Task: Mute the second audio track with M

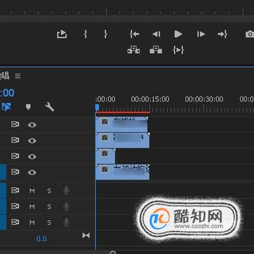Action: click(x=32, y=206)
